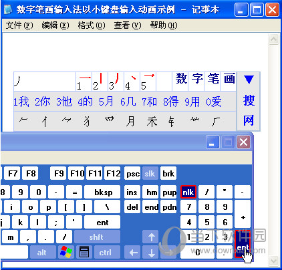Click the F12 function key

coord(112,173)
